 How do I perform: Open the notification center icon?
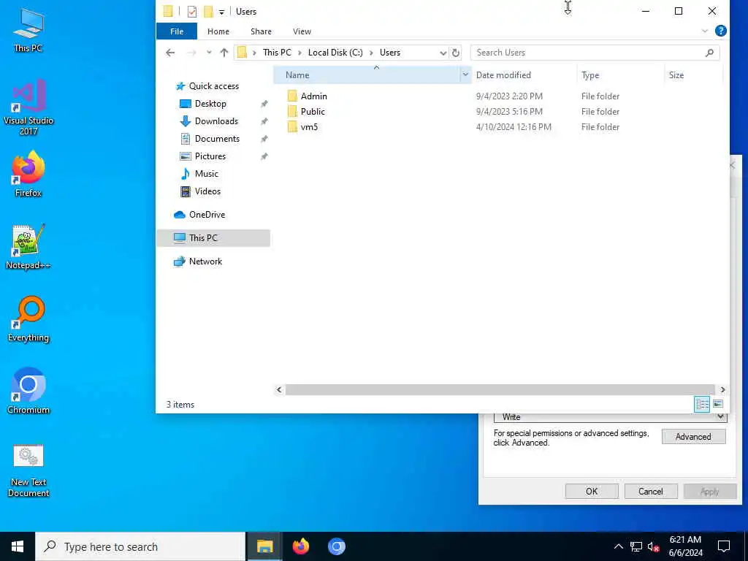(x=724, y=546)
